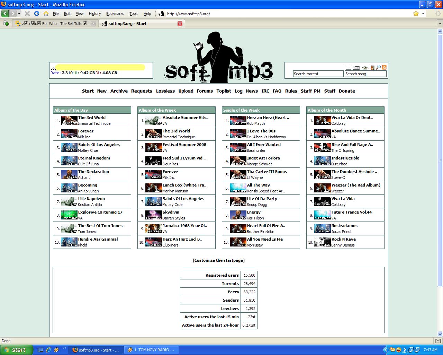Click the eye icon above search
This screenshot has height=355, width=443.
point(365,68)
